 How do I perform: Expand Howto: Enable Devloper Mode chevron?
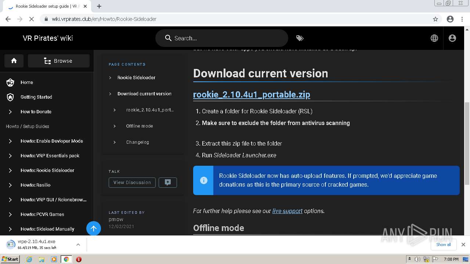point(10,141)
